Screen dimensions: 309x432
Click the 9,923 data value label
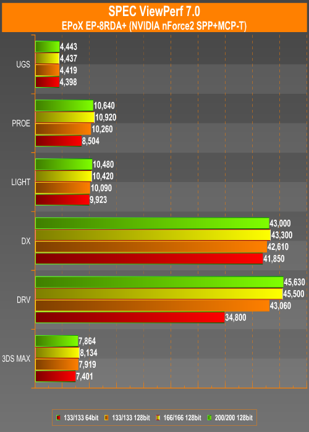tap(98, 200)
